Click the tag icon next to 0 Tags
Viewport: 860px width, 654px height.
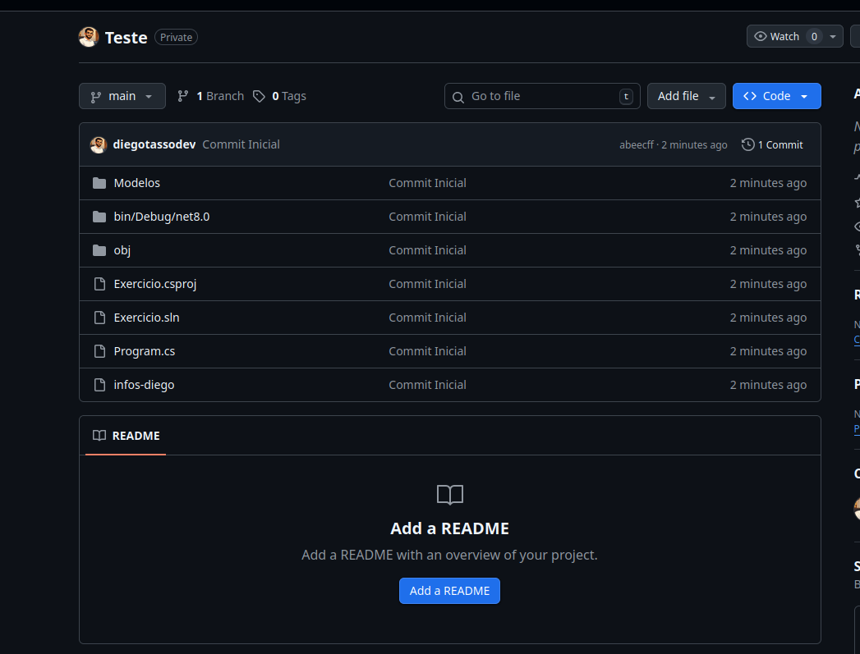point(259,96)
